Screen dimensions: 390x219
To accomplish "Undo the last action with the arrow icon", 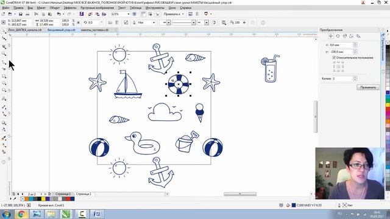I will [58, 14].
